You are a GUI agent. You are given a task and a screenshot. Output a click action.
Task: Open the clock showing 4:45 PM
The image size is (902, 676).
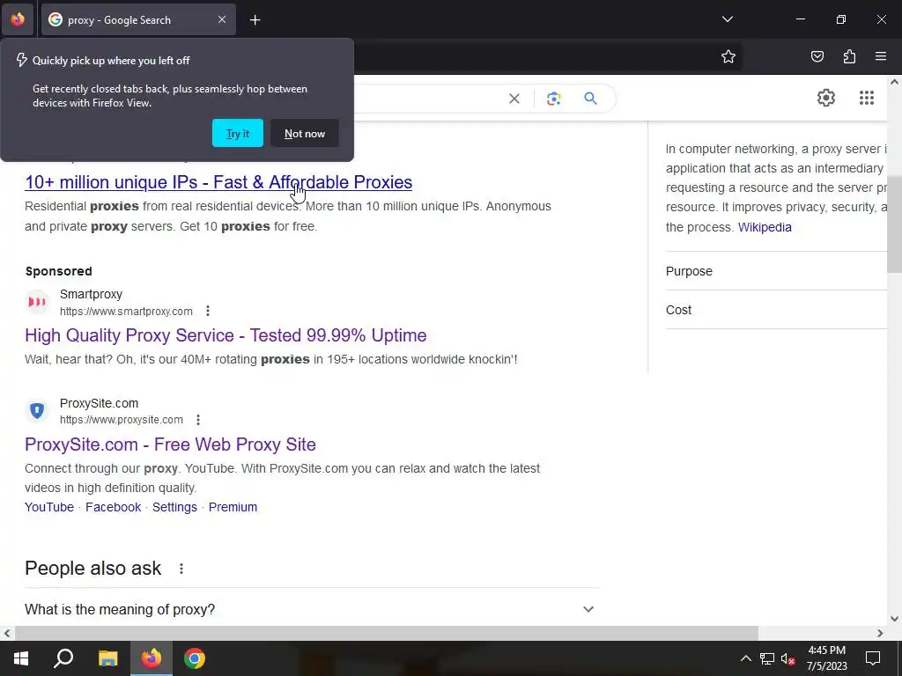click(826, 658)
